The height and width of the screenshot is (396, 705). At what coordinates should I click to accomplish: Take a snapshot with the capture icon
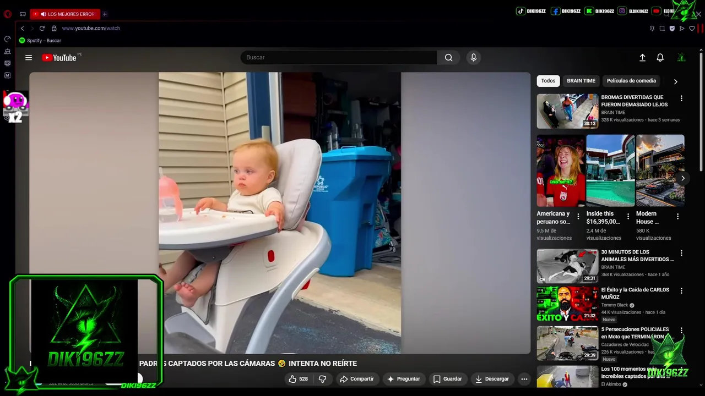[x=662, y=29]
